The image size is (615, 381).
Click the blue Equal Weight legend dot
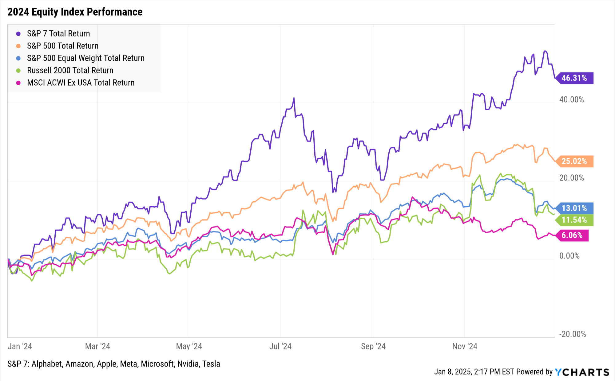tap(18, 58)
